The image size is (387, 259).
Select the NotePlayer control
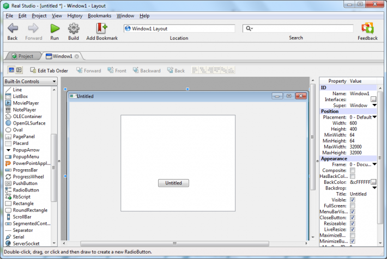(x=25, y=110)
